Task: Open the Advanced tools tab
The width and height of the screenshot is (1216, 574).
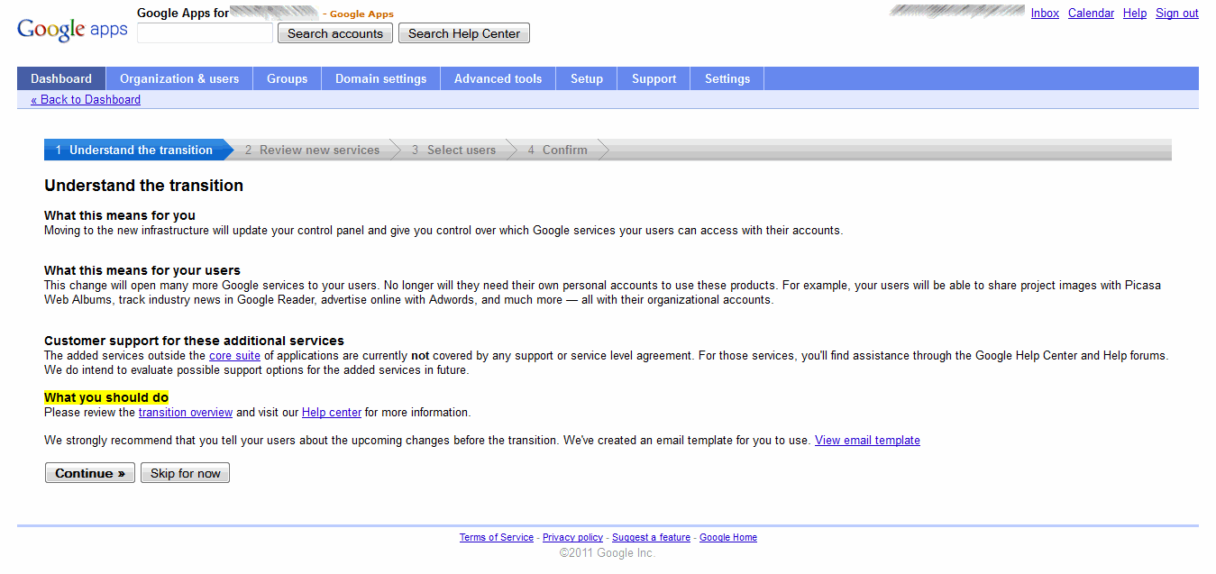Action: (498, 78)
